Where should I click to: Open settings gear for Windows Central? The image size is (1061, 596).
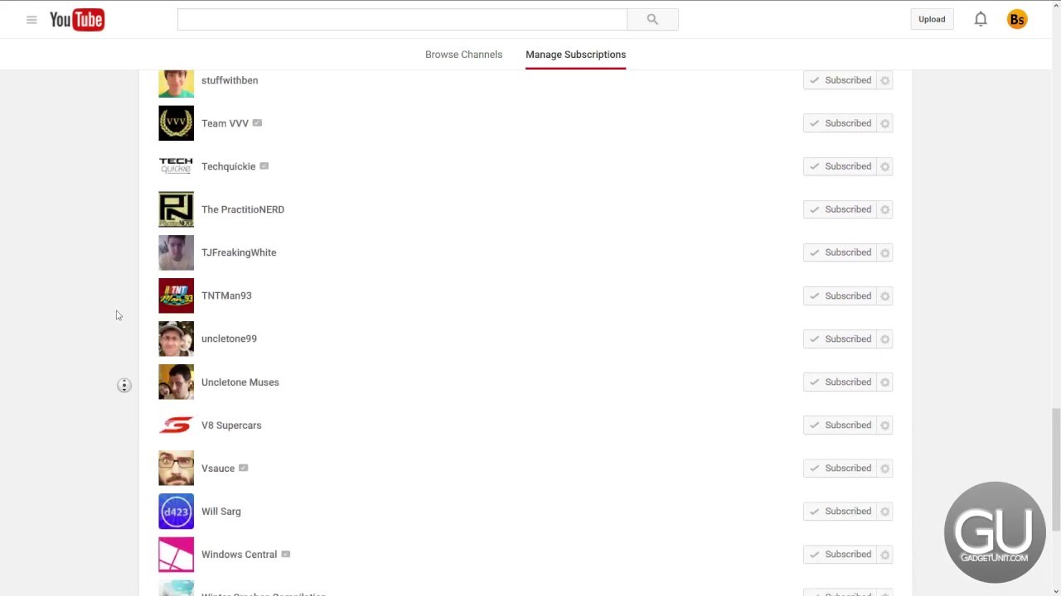tap(884, 554)
